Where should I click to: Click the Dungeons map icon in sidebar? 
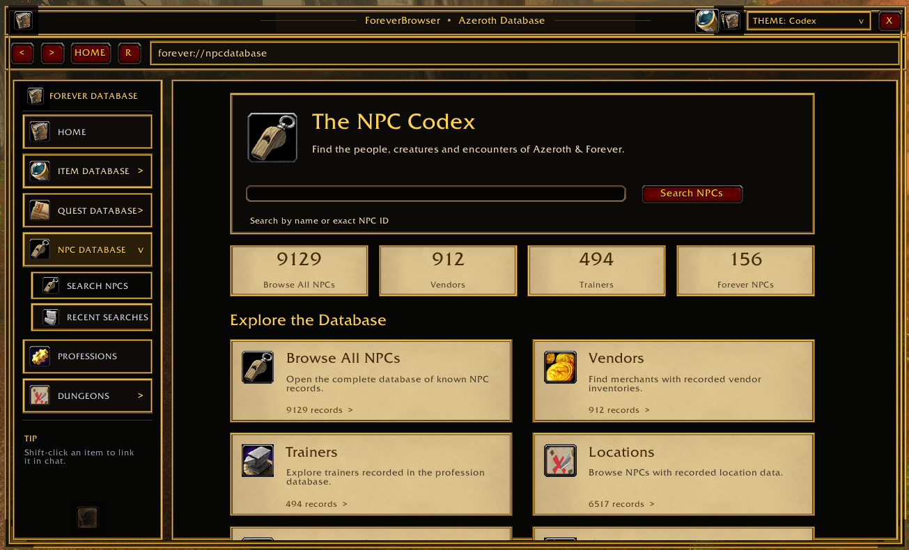point(40,395)
